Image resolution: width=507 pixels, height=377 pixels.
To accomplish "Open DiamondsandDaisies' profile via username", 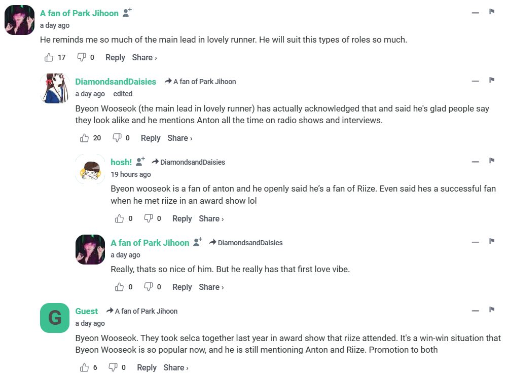I will [116, 82].
